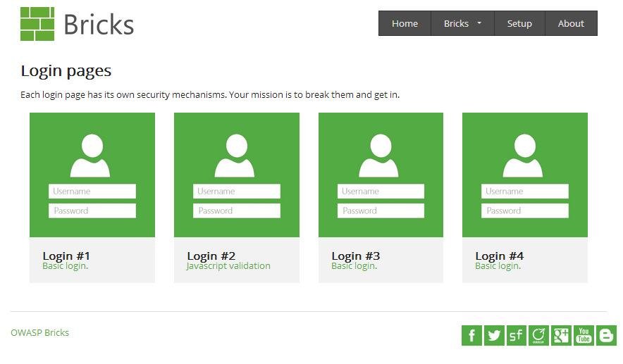This screenshot has height=364, width=623.
Task: Click the Bricks green wall logo
Action: pos(37,24)
